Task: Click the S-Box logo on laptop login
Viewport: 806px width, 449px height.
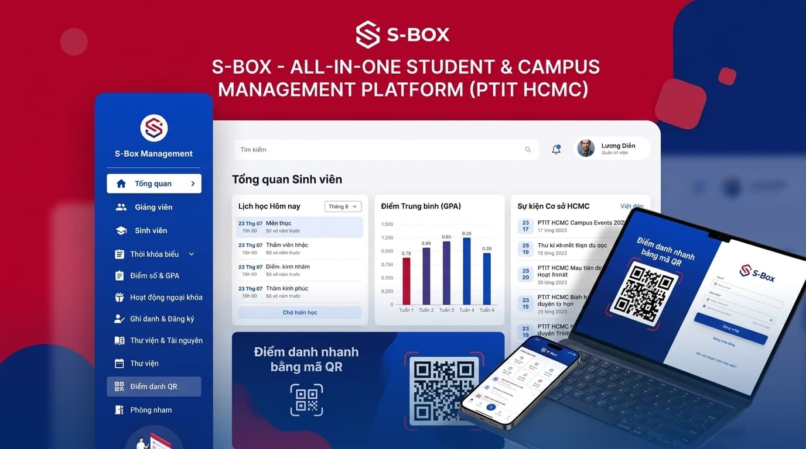Action: point(757,272)
